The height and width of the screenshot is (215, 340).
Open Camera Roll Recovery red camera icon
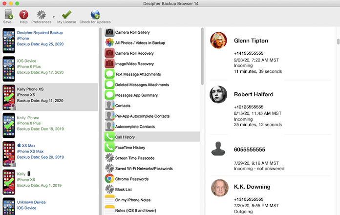pyautogui.click(x=109, y=53)
